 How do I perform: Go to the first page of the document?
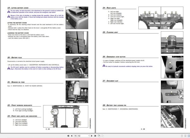click(x=68, y=136)
